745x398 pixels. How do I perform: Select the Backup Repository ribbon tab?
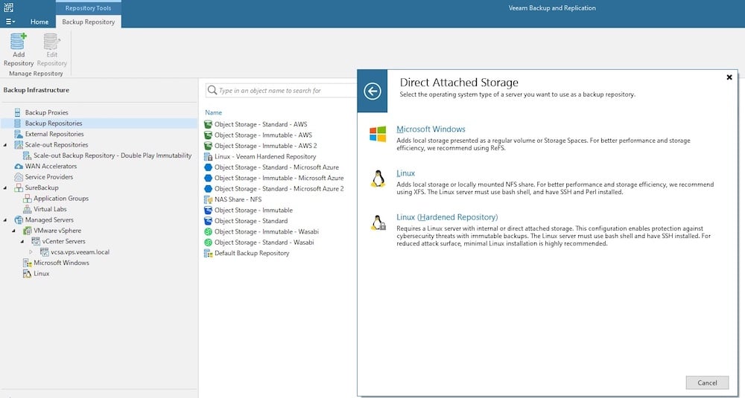point(89,22)
